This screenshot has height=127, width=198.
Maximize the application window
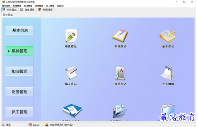[184, 2]
